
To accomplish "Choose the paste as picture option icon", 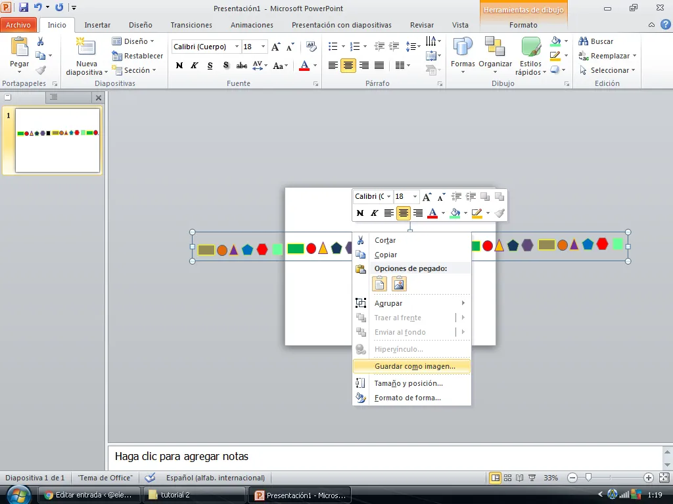I will click(399, 283).
